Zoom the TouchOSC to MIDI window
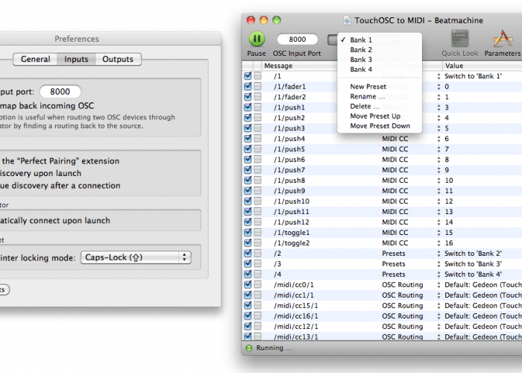Screen dimensions: 522x373 click(x=277, y=21)
